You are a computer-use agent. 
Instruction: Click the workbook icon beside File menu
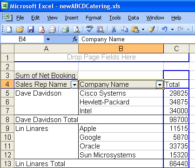pos(8,18)
